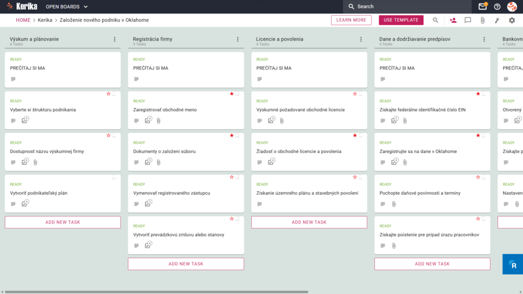Viewport: 523px width, 294px height.
Task: Open checklist icon on Dostupnosť názvu výskumnej firmy
Action: 25,162
